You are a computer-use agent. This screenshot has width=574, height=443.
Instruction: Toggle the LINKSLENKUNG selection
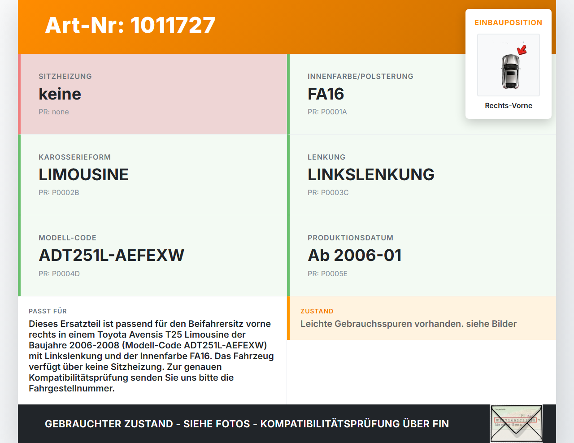[x=370, y=174]
